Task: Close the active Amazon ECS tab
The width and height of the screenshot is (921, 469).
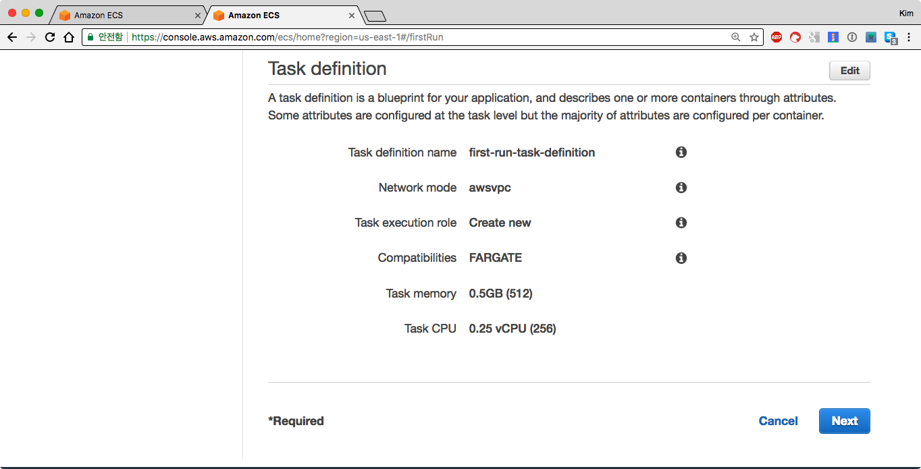Action: click(352, 15)
